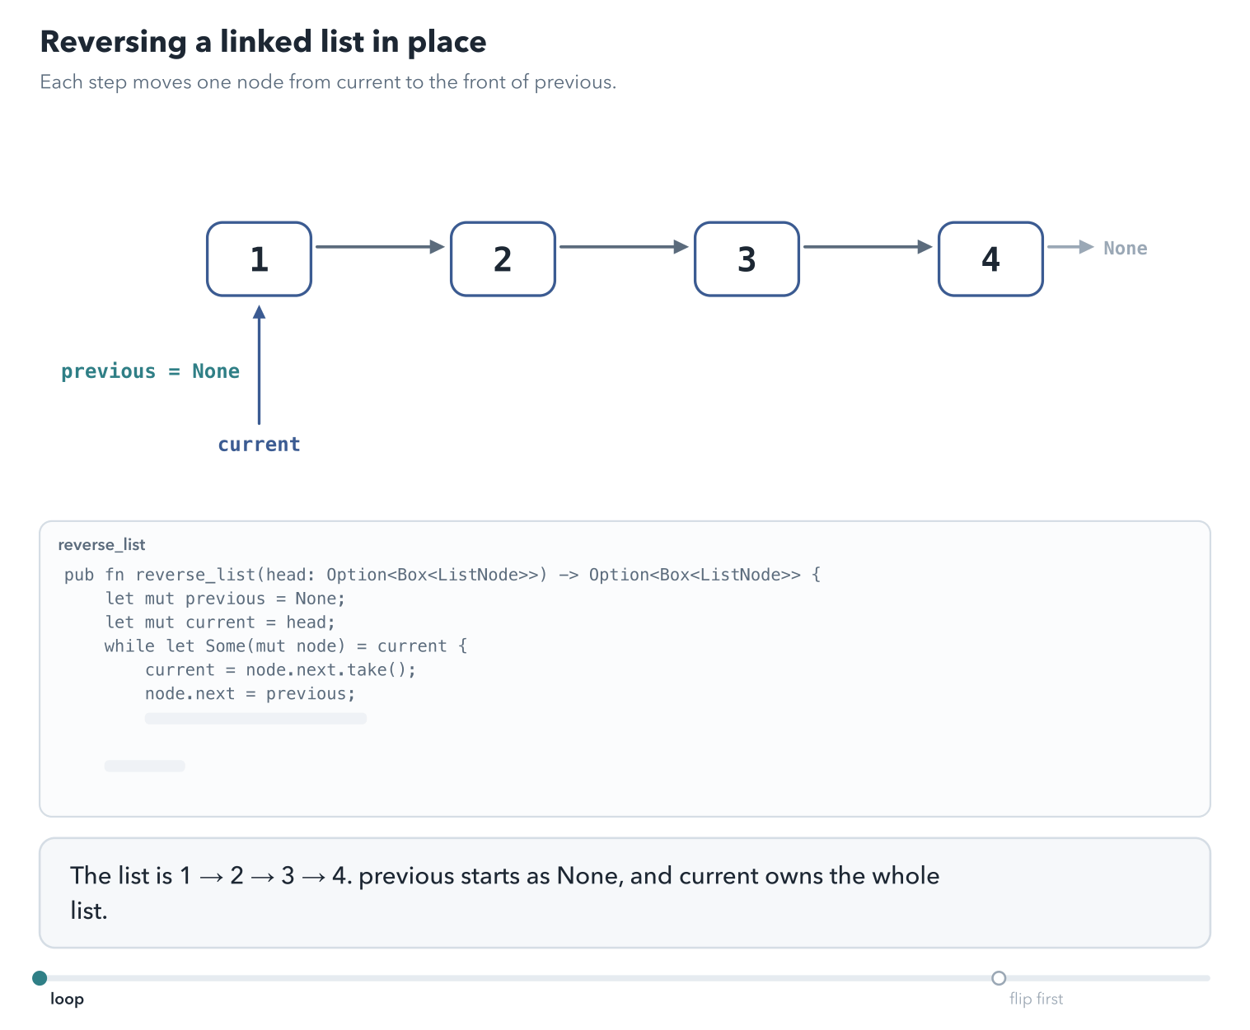Click the 'loop' label under the slider
Screen dimensions: 1250x1030
tap(67, 999)
